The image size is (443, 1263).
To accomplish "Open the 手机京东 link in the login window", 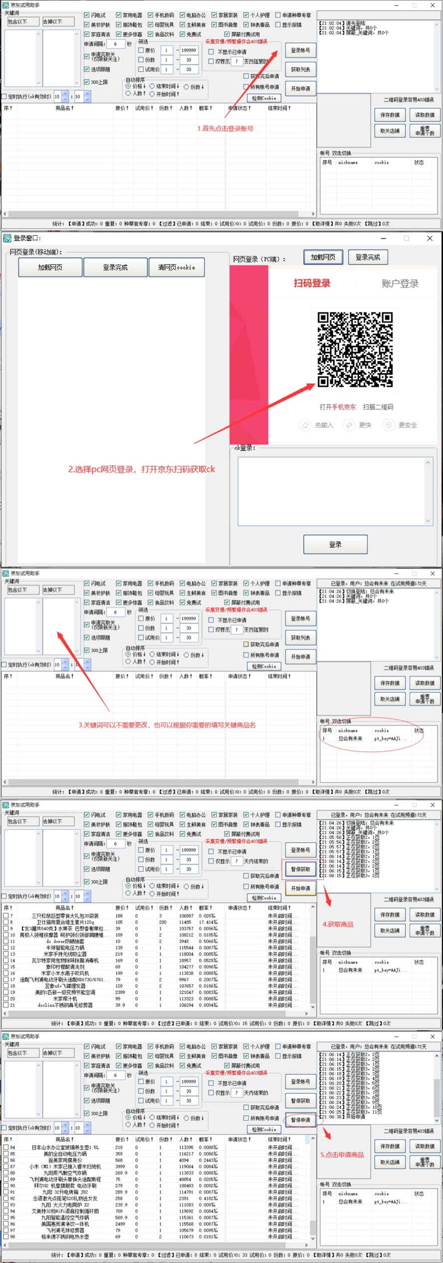I will pos(344,407).
